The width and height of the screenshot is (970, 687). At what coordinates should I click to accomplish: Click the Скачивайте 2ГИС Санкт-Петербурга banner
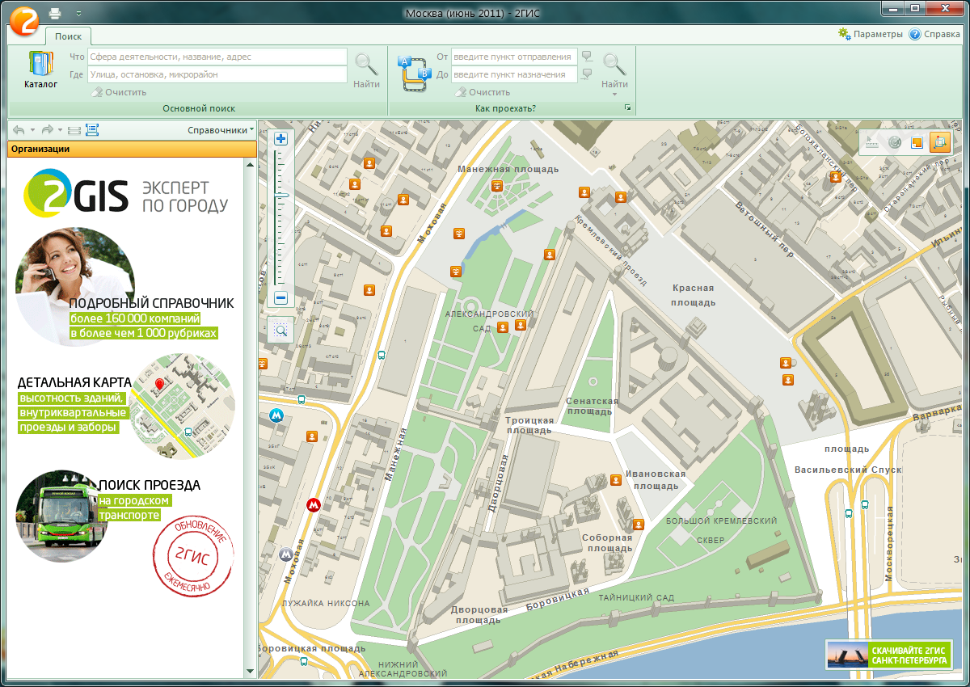tap(889, 655)
